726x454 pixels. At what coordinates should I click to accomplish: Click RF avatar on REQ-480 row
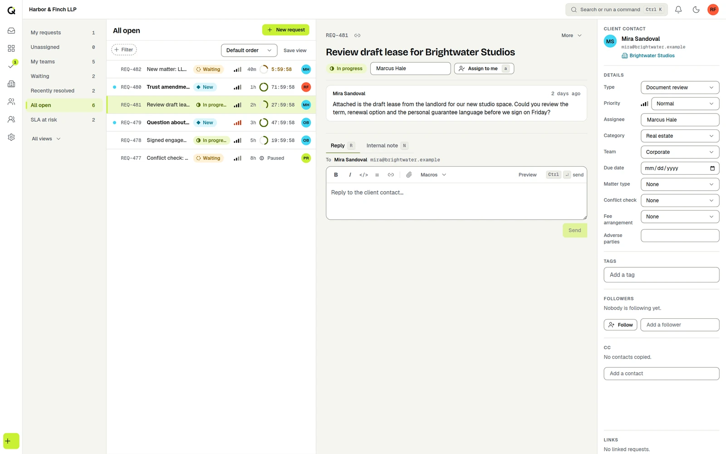[306, 87]
